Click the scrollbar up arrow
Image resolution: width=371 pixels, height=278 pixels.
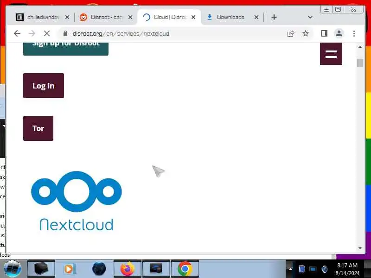click(360, 47)
